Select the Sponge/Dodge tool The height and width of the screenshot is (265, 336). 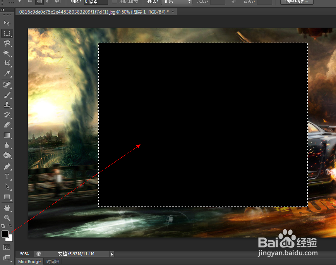coord(7,155)
